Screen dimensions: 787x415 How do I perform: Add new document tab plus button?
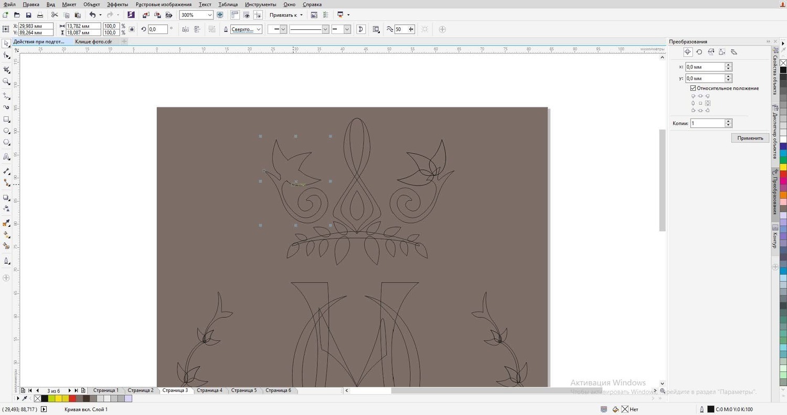pos(124,41)
